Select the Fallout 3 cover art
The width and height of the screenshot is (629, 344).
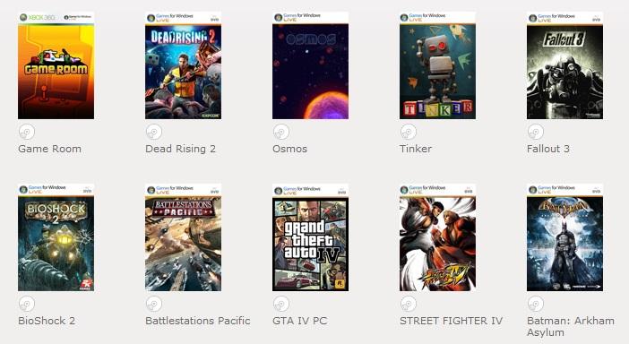(x=564, y=65)
